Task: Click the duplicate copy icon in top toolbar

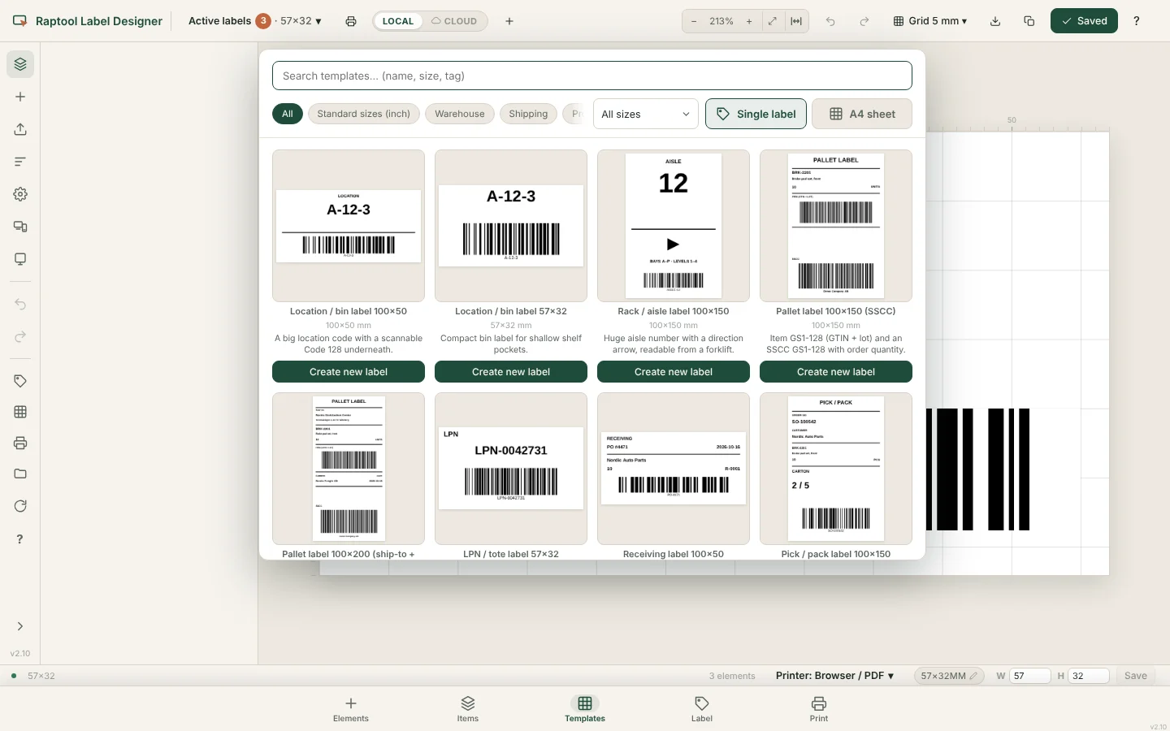Action: tap(1029, 21)
